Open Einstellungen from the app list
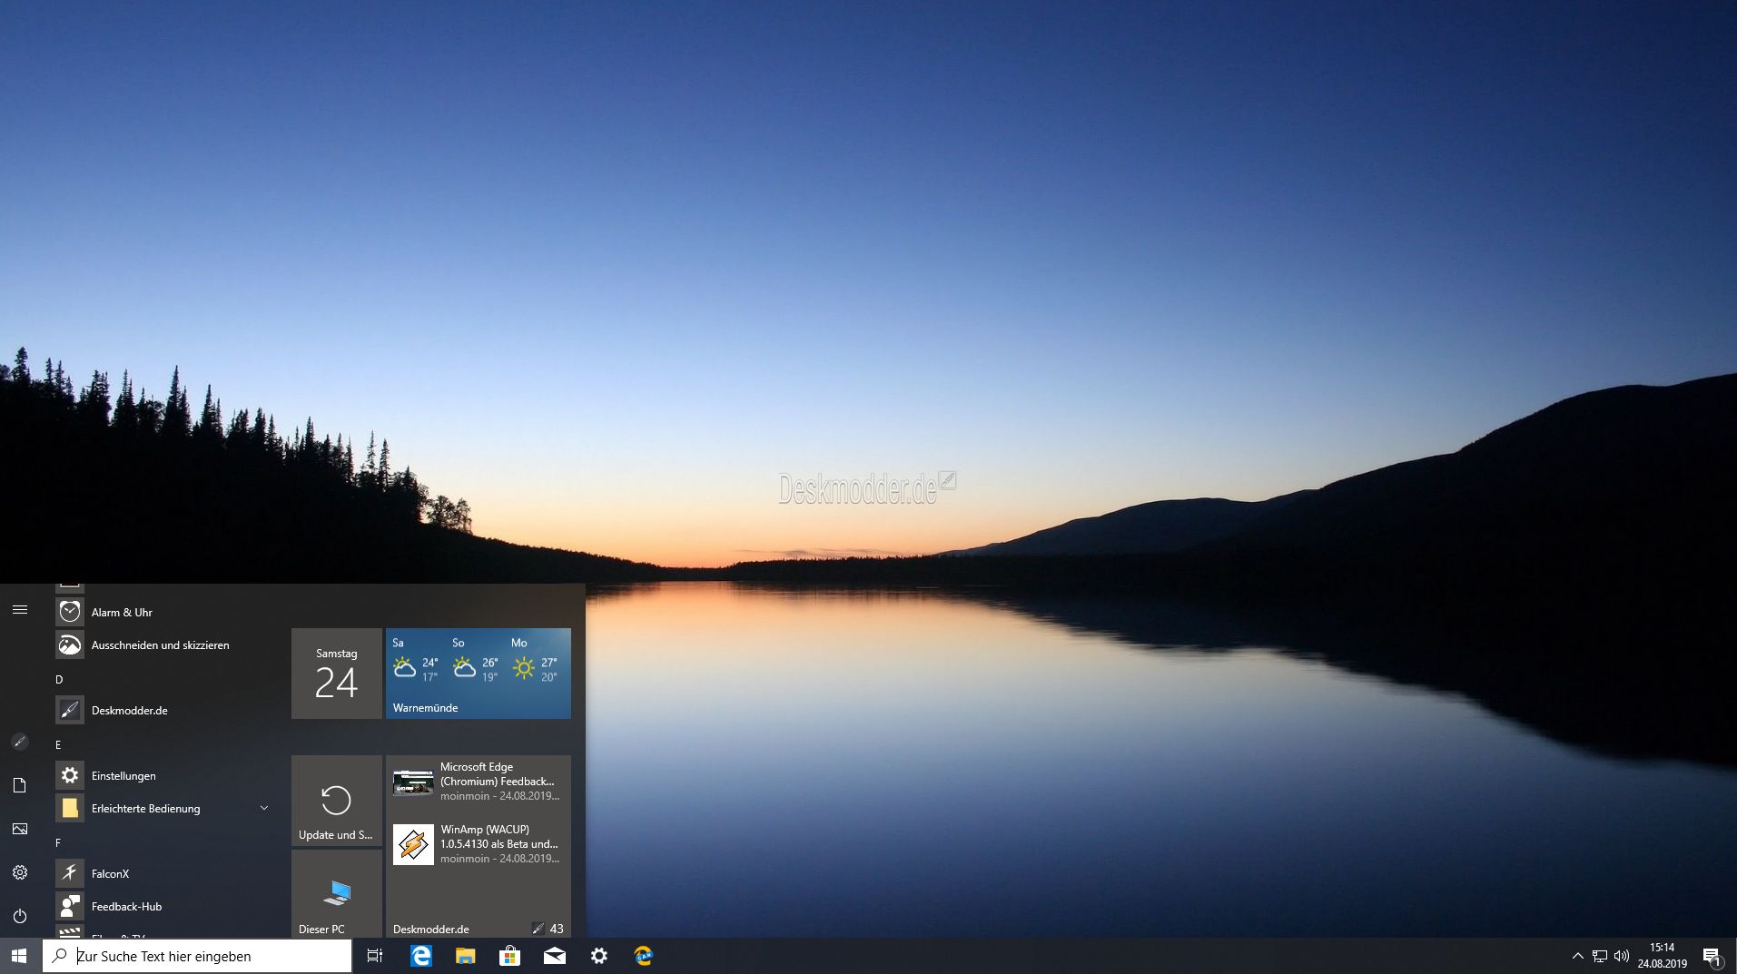The image size is (1737, 974). click(164, 776)
